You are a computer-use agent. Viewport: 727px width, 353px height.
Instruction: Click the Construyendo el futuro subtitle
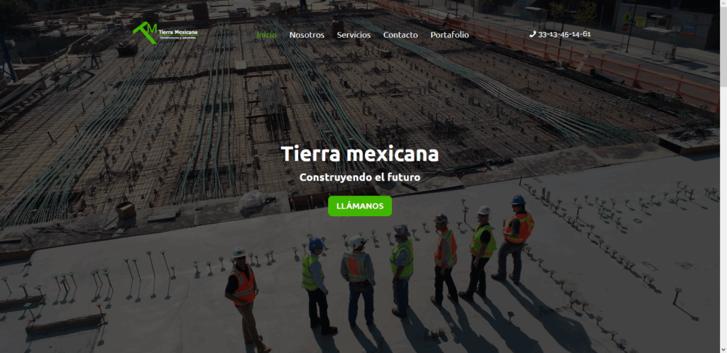359,176
